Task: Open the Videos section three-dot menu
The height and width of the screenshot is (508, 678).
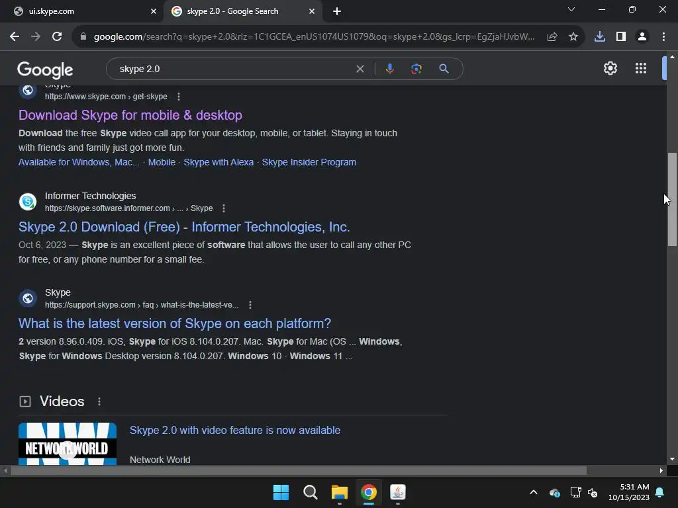Action: [x=99, y=402]
